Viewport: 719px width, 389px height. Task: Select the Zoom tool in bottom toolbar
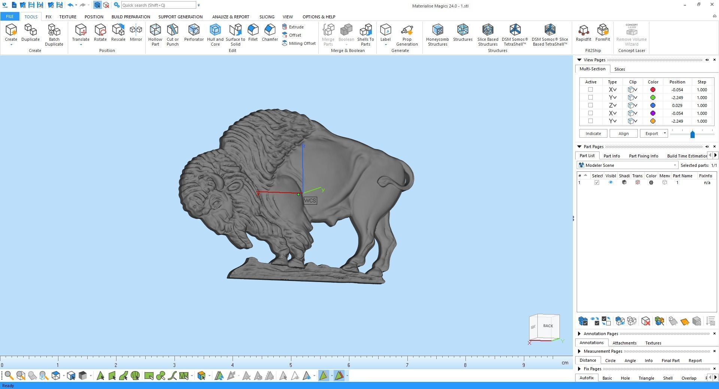point(9,376)
